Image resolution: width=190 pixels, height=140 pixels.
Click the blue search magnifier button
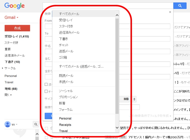pyautogui.click(x=180, y=6)
